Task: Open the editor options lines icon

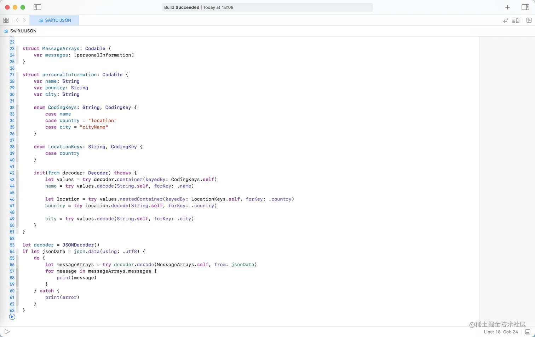Action: pos(516,20)
